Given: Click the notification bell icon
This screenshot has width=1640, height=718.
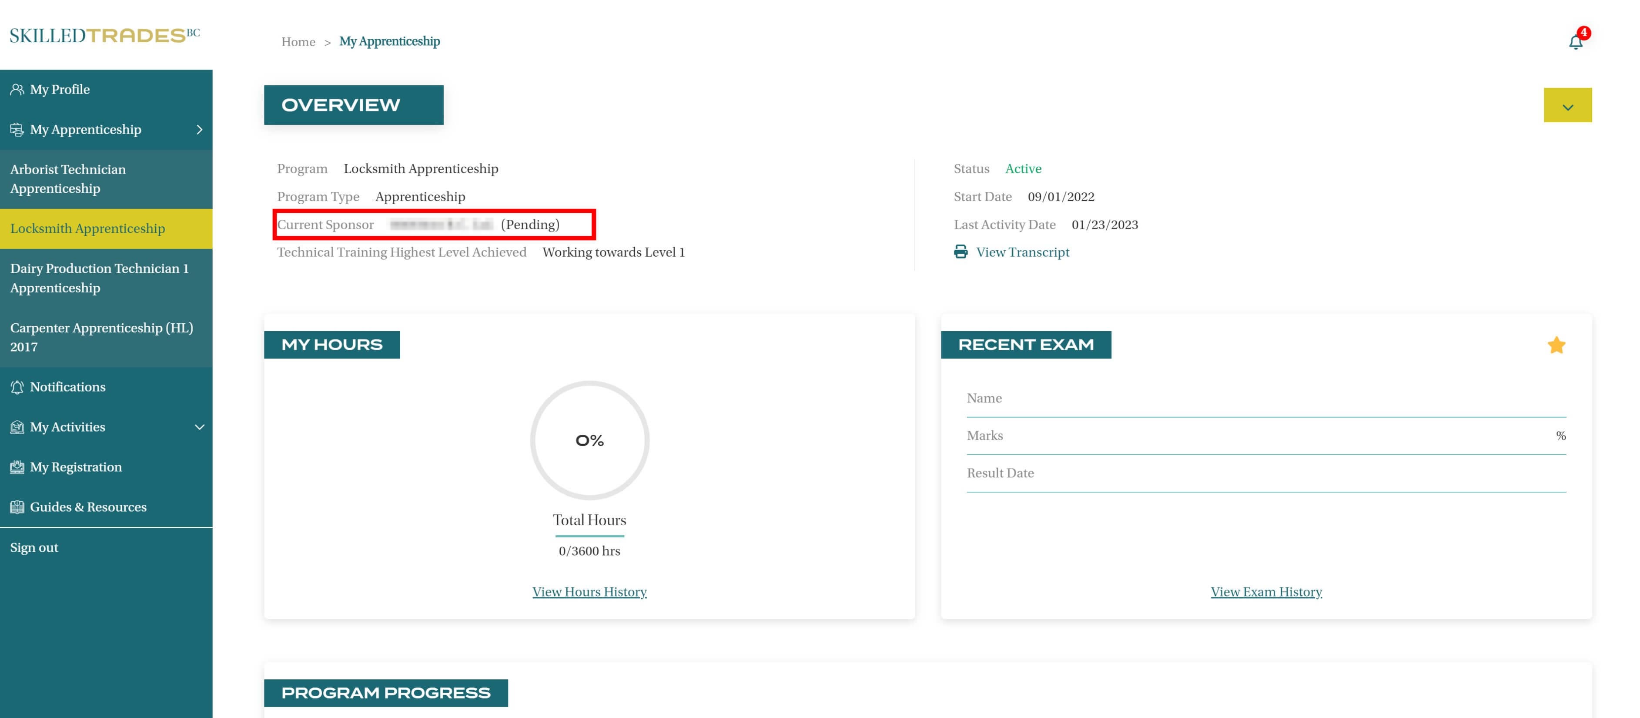Looking at the screenshot, I should click(1575, 42).
